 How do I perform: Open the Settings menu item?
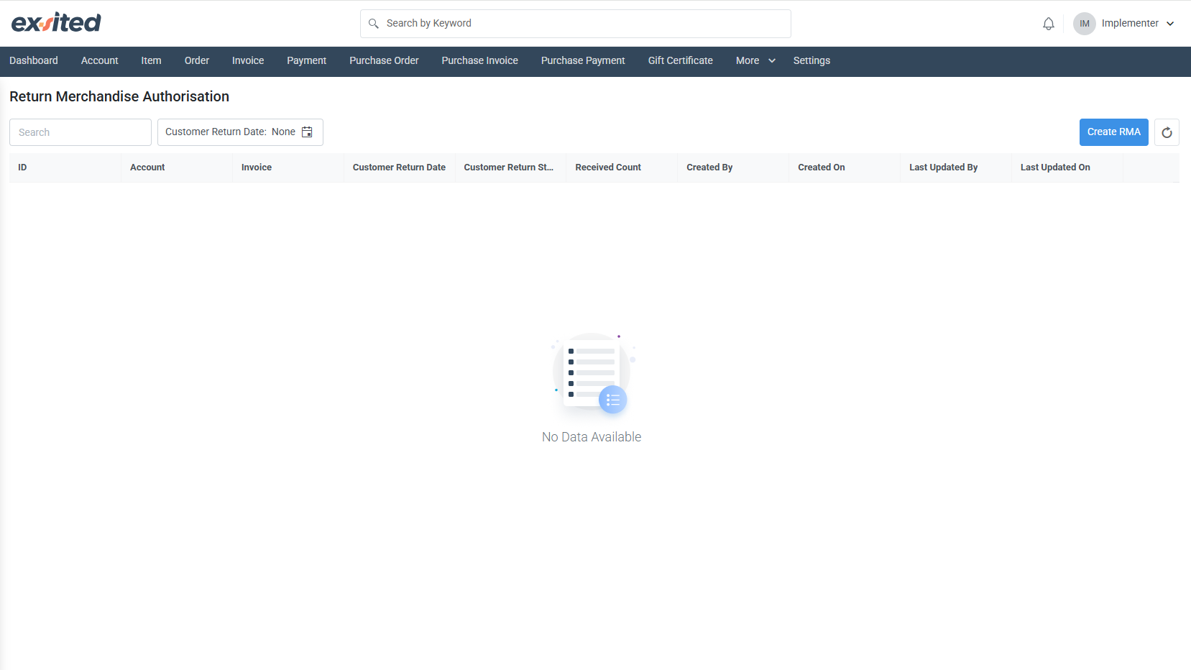pos(811,61)
